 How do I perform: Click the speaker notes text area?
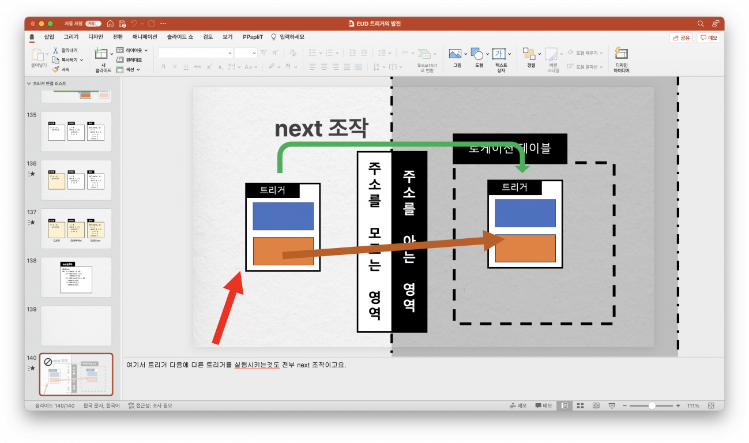[423, 378]
